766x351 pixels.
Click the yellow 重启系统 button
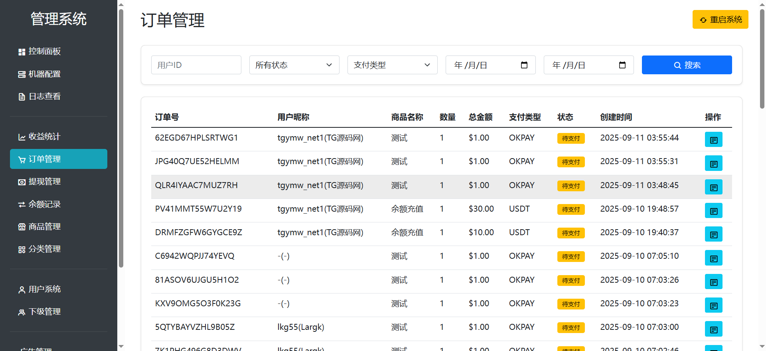(x=720, y=20)
